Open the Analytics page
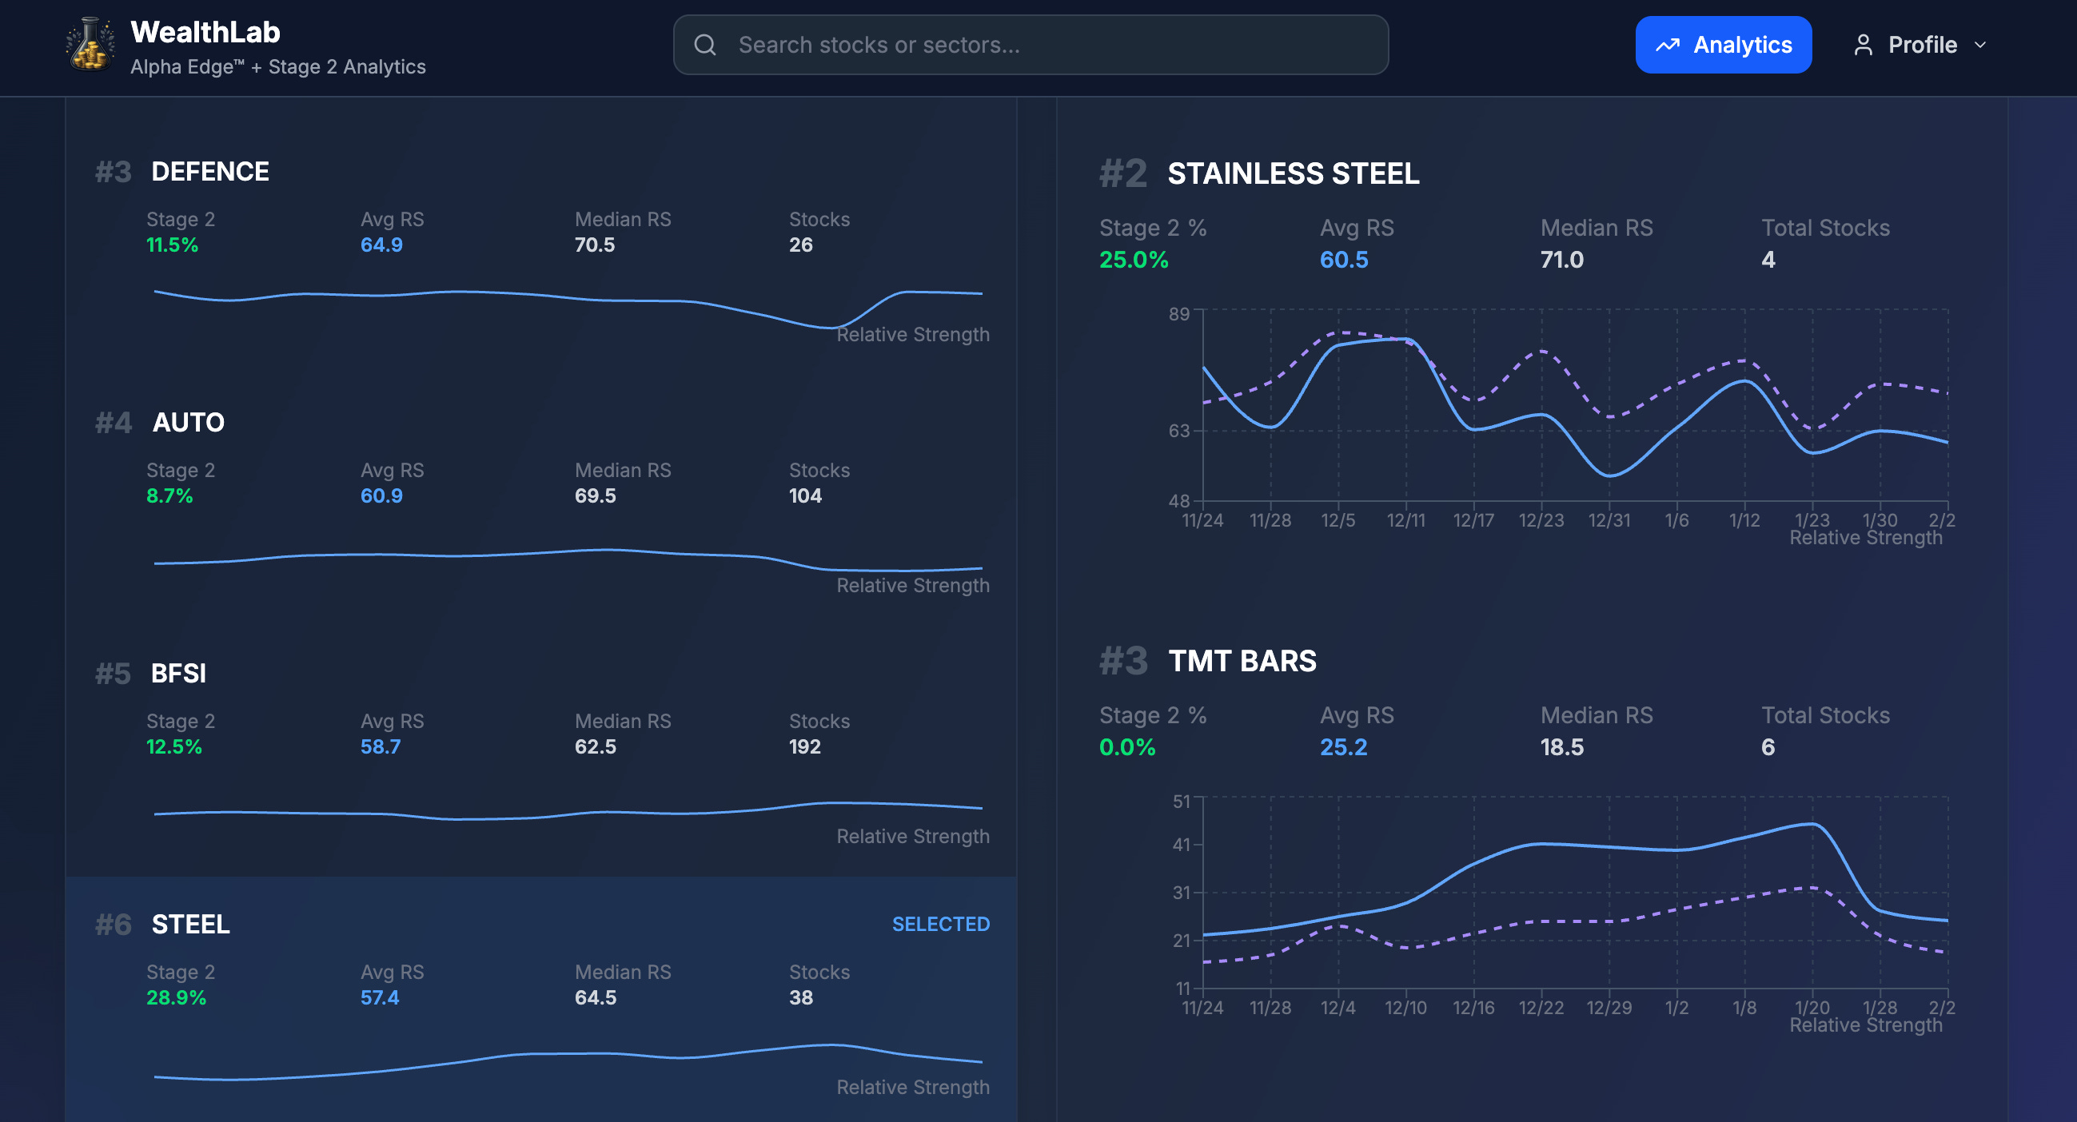The height and width of the screenshot is (1122, 2077). tap(1723, 45)
